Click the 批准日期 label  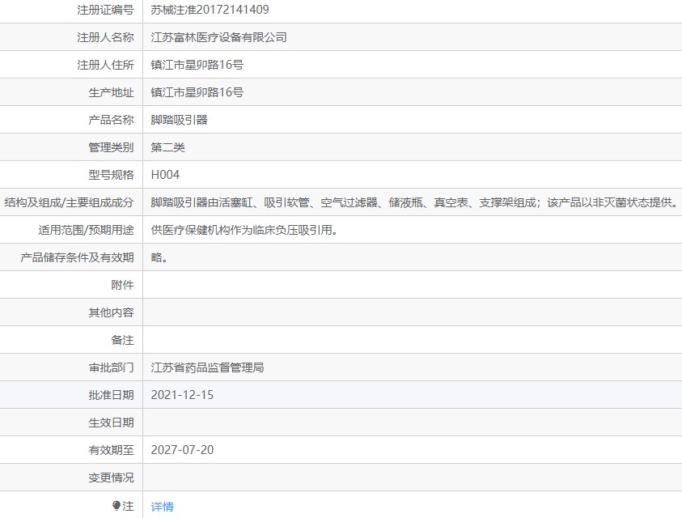112,395
